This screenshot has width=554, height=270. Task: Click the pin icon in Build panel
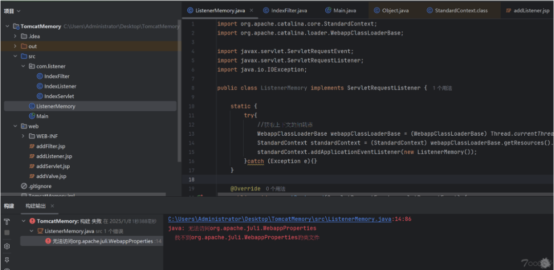[x=7, y=260]
